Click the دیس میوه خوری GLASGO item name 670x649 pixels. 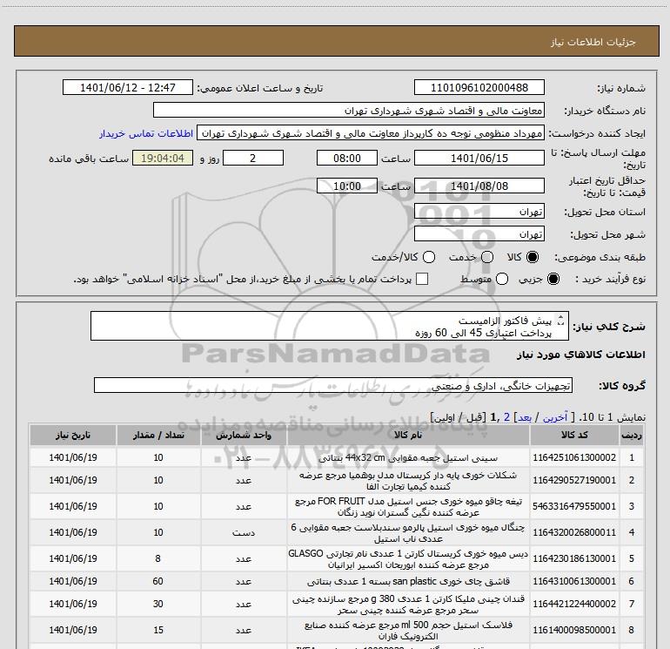[408, 558]
